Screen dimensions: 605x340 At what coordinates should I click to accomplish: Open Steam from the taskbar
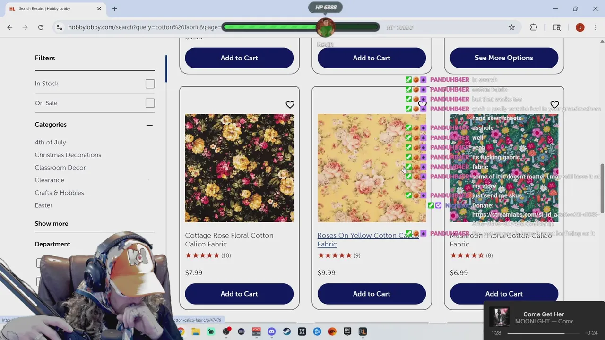287,331
